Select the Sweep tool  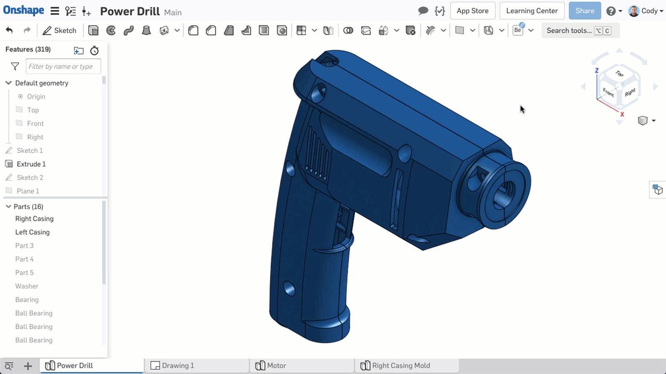128,30
